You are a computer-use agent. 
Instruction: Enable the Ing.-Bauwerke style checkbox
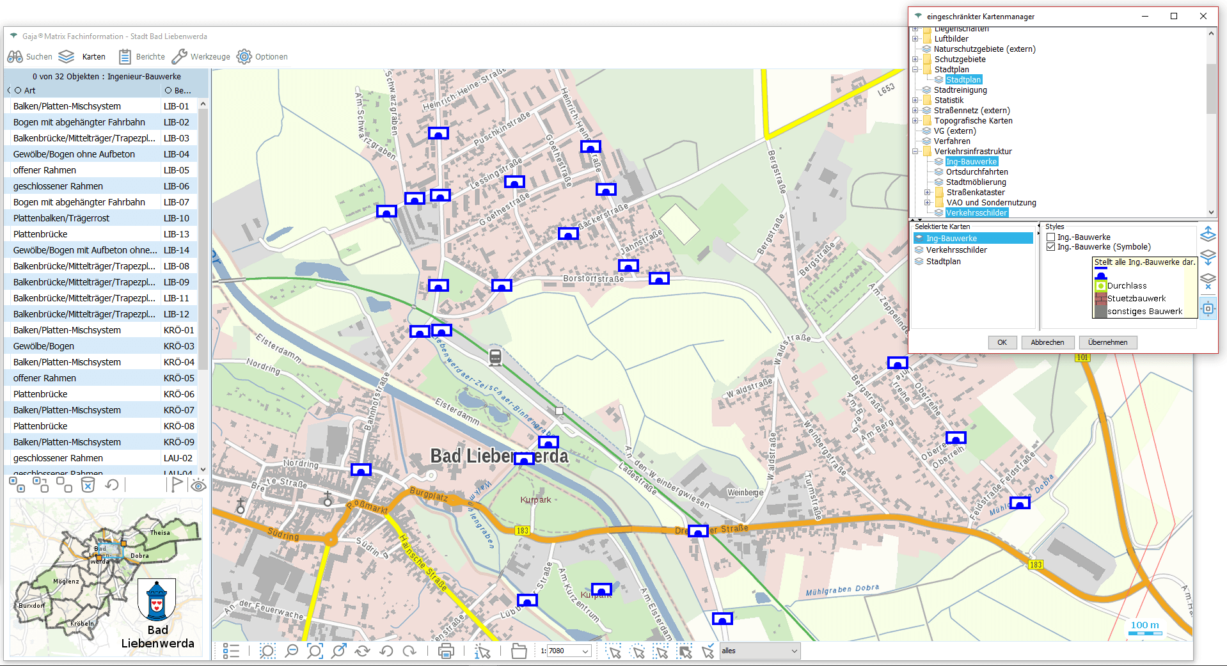1050,237
